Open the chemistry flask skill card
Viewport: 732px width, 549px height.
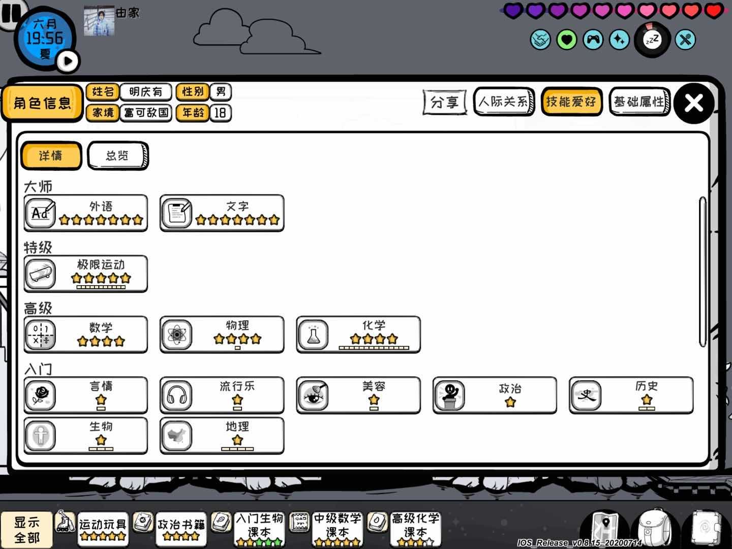358,334
